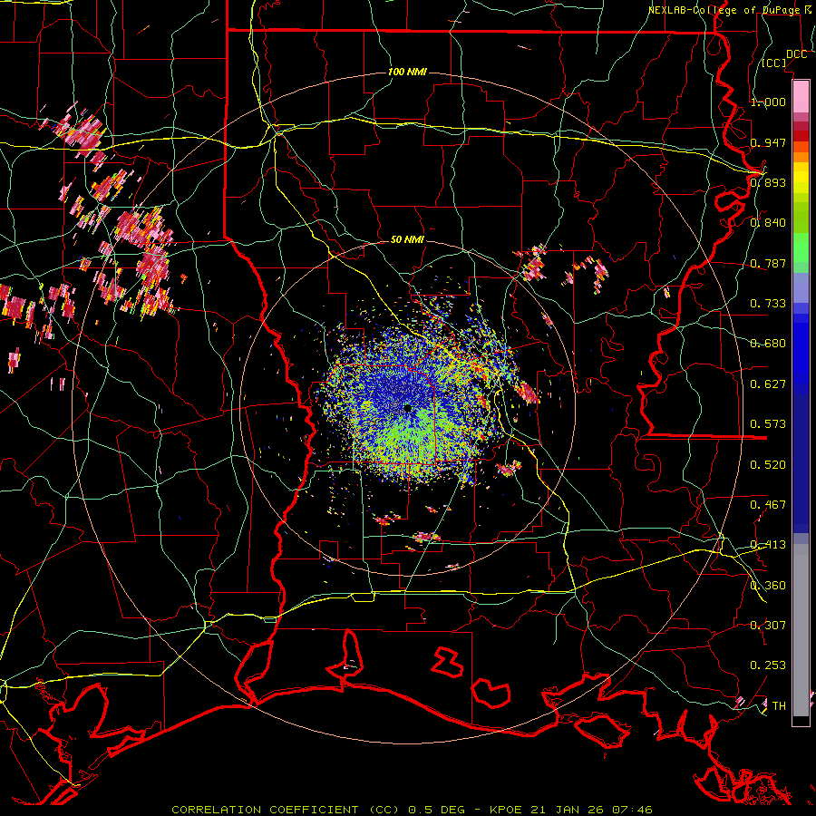Click the 0.360 value on the color scale

(x=768, y=585)
